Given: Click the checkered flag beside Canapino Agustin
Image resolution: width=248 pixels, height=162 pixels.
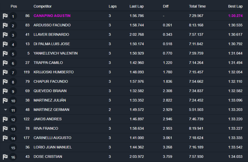Looking at the screenshot, I should tap(5, 16).
